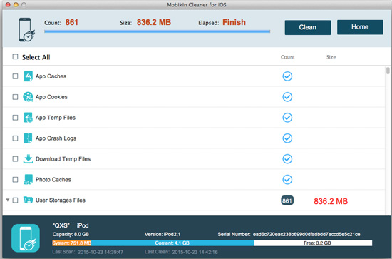The height and width of the screenshot is (259, 392).
Task: Click the white Free 3.2 GB storage segment
Action: (x=313, y=243)
